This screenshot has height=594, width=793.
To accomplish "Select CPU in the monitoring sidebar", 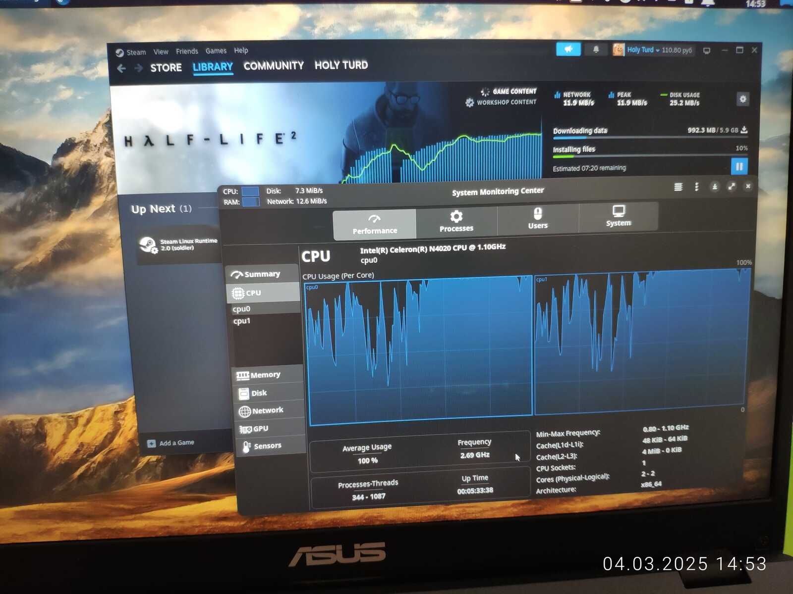I will [263, 293].
